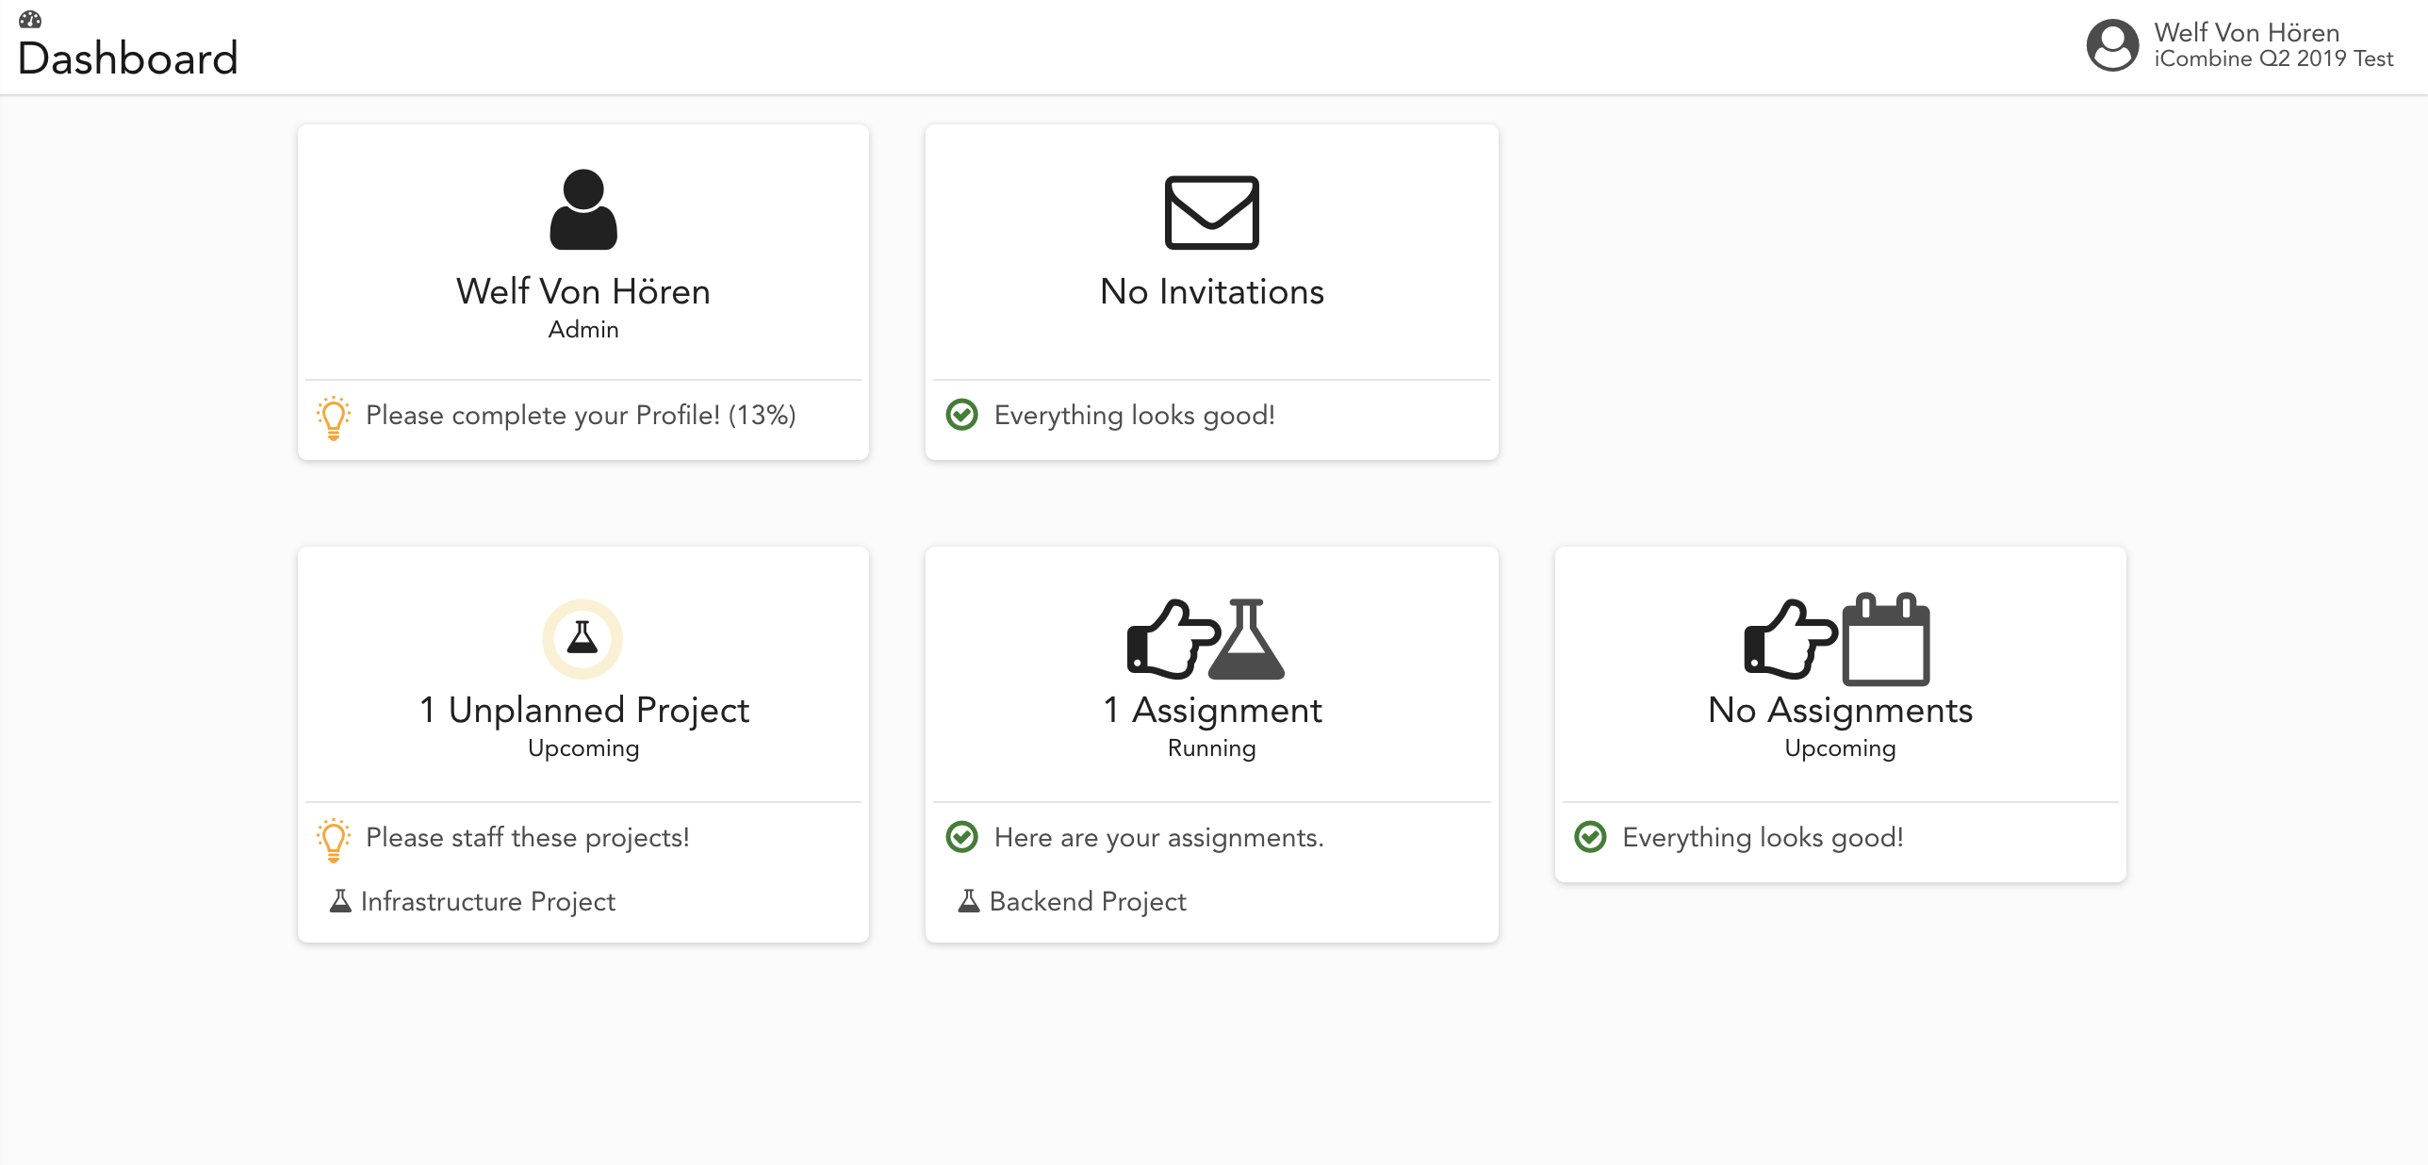This screenshot has height=1165, width=2428.
Task: Open the Infrastructure Project link
Action: pos(487,901)
